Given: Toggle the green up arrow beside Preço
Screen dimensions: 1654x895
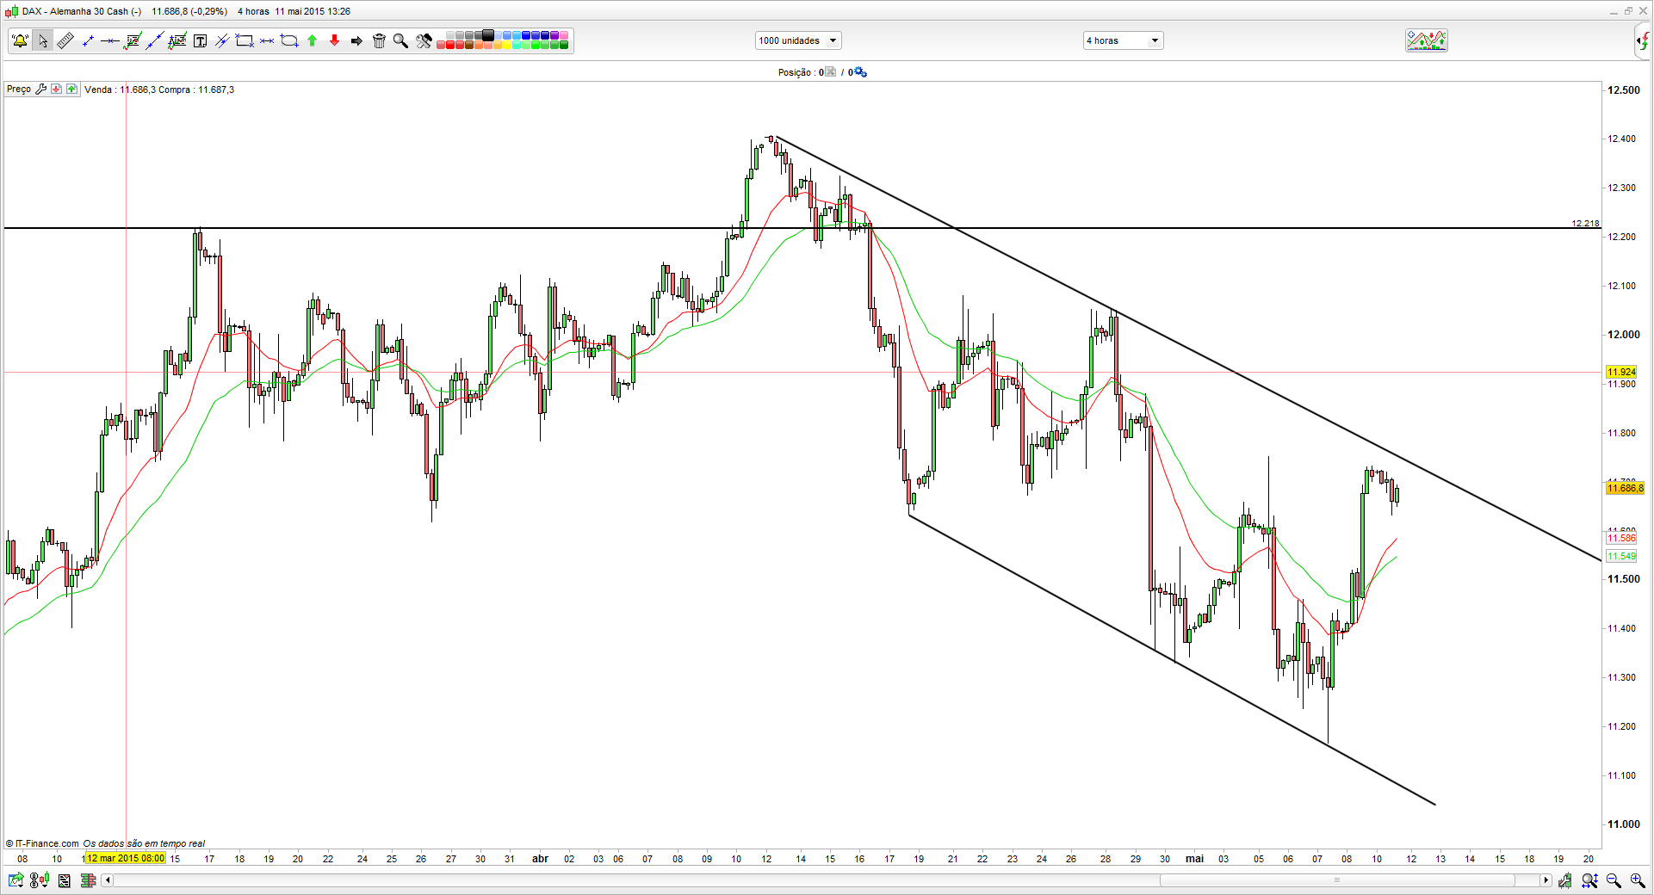Looking at the screenshot, I should (71, 89).
